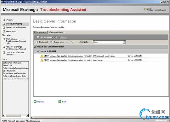
Task: Click the Windows Server System logo
Action: (x=155, y=9)
